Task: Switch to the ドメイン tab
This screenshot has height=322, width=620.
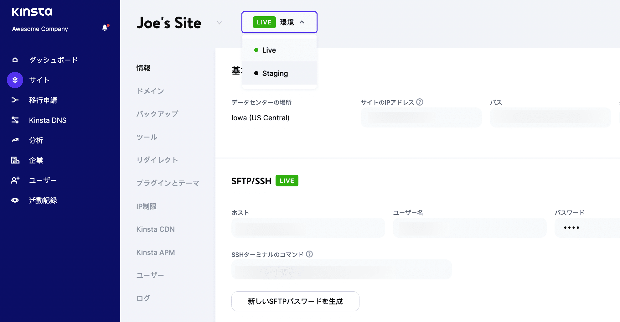Action: (x=150, y=91)
